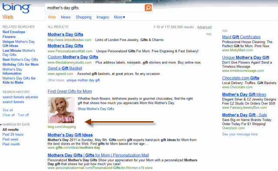The image size is (278, 171).
Task: Select All results date filter
Action: 10,130
